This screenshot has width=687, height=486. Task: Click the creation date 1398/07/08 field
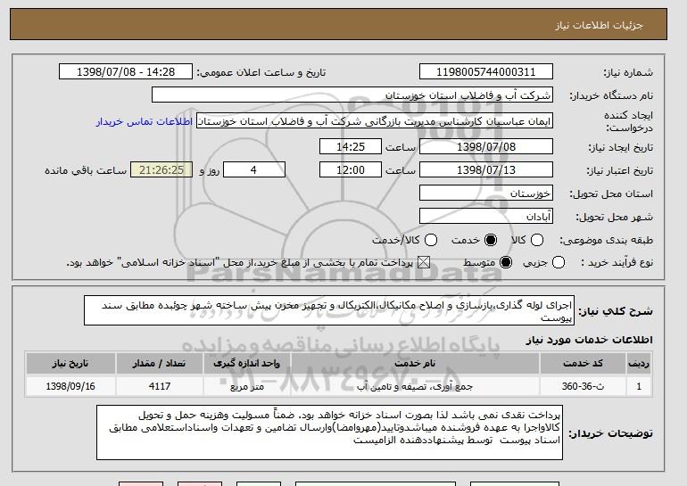coord(486,146)
